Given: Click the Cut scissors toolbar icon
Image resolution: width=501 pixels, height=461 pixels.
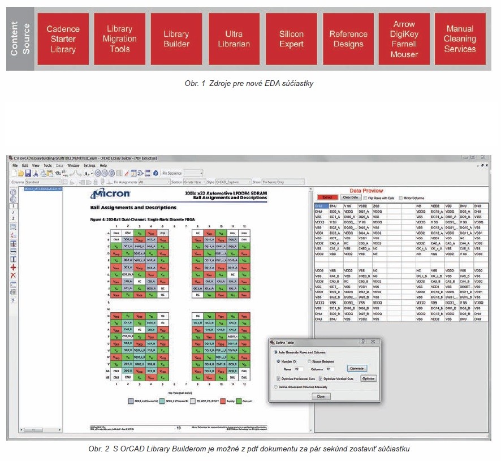Looking at the screenshot, I should coord(36,173).
